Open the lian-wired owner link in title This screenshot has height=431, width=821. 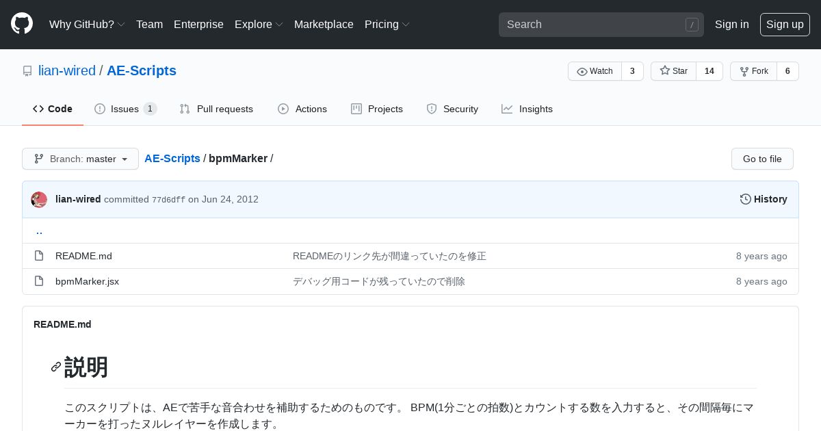pos(67,70)
